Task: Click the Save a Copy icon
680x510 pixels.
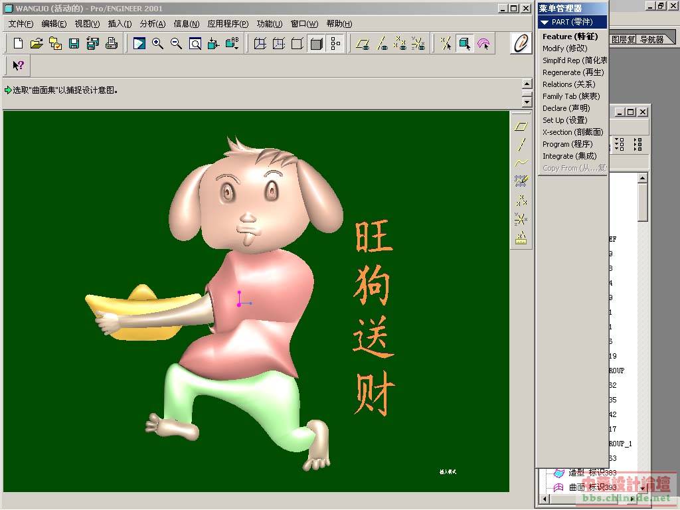Action: [93, 43]
